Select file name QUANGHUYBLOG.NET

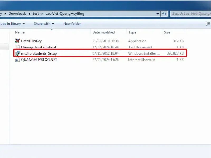[39, 60]
